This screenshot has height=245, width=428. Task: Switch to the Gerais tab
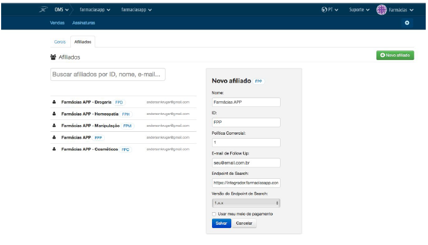pyautogui.click(x=60, y=42)
